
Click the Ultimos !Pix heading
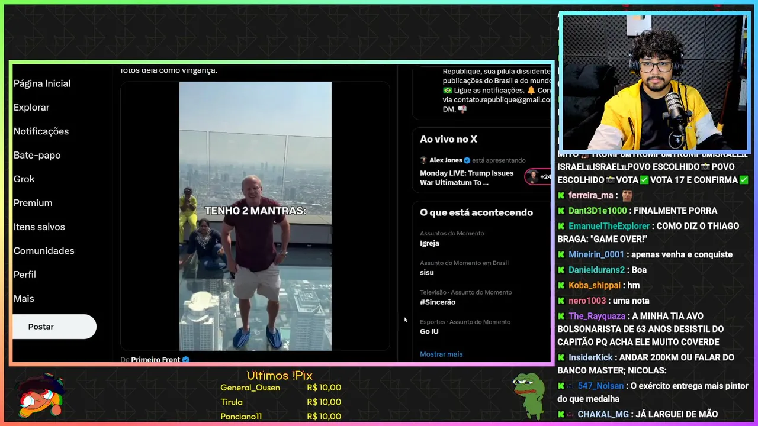pyautogui.click(x=280, y=376)
